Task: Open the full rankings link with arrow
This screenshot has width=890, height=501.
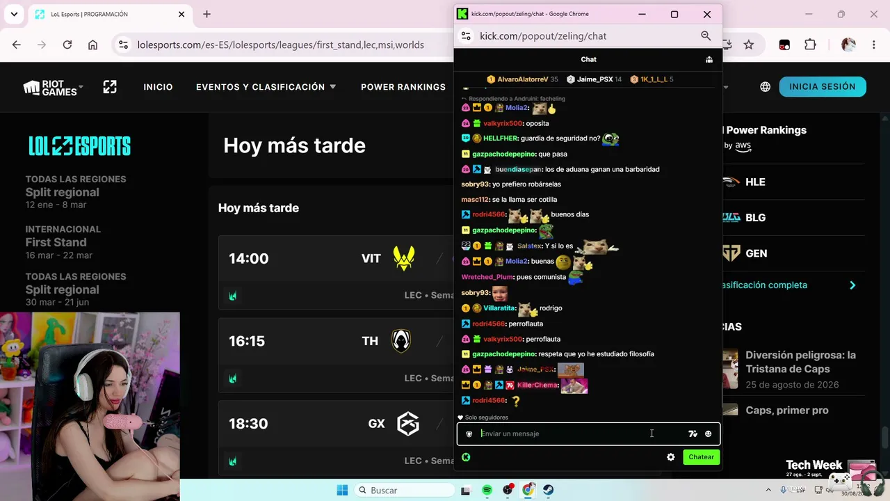Action: tap(789, 285)
